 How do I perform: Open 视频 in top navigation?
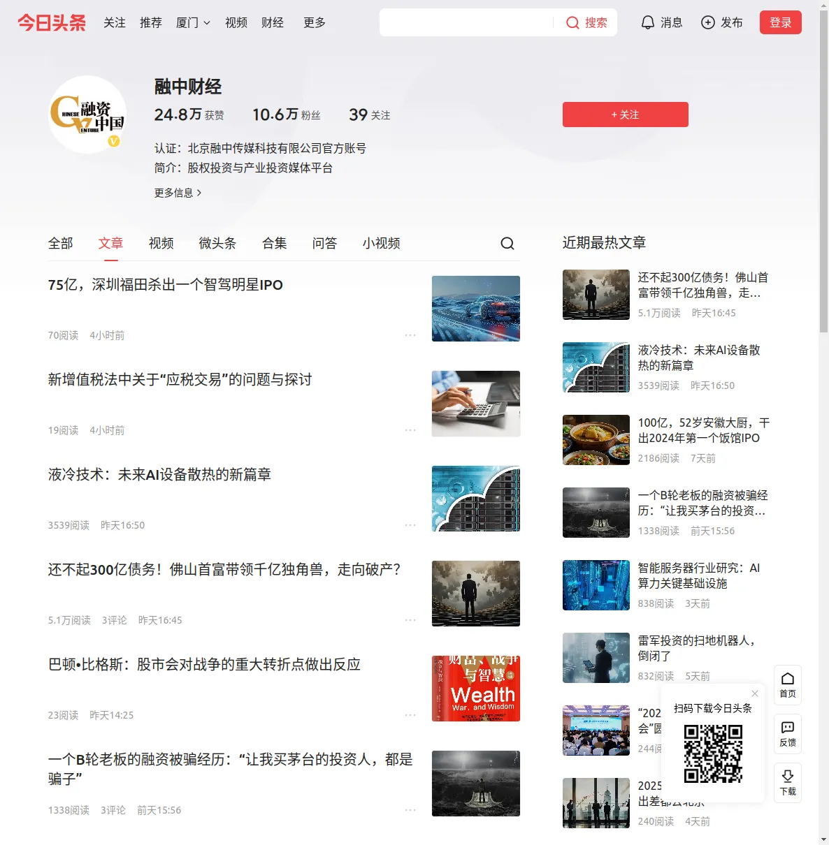[236, 22]
